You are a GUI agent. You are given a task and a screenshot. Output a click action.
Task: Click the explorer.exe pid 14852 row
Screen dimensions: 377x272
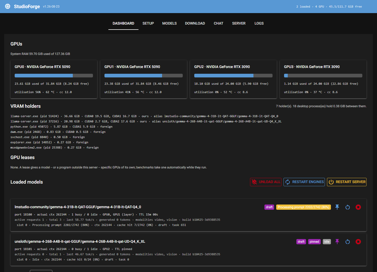click(x=49, y=142)
